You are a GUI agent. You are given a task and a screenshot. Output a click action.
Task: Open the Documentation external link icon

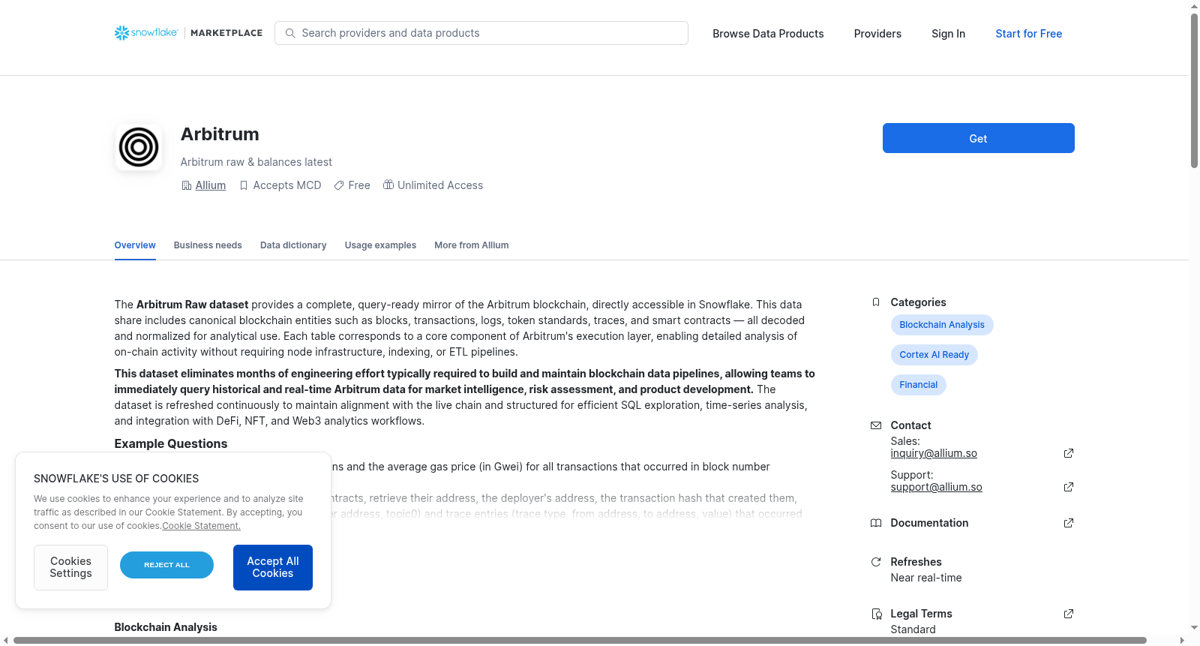1069,523
